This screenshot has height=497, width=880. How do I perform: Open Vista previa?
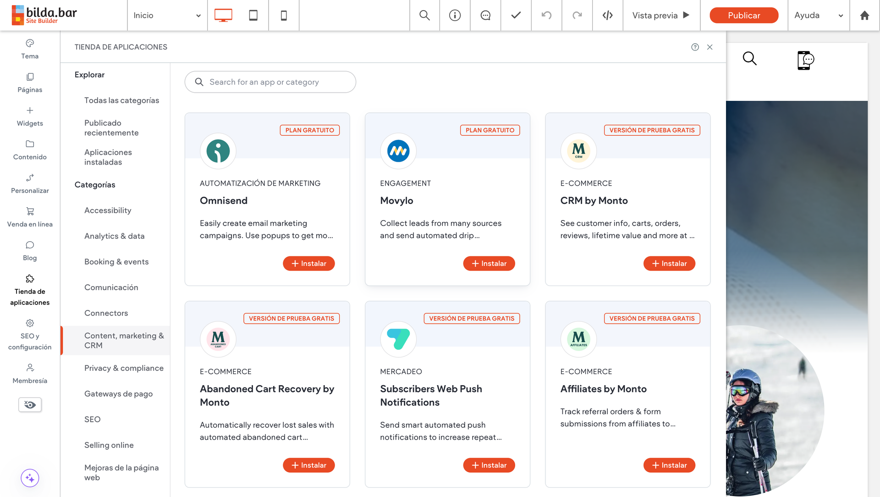click(661, 15)
